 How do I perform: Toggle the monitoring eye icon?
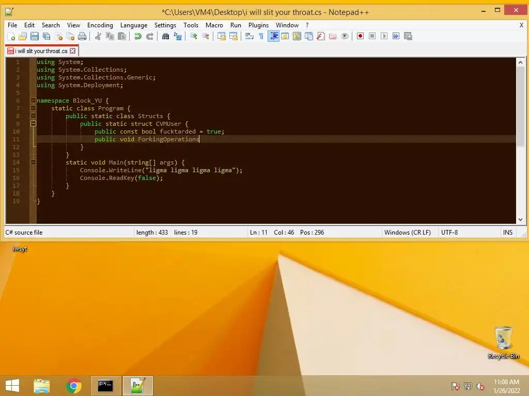[345, 36]
